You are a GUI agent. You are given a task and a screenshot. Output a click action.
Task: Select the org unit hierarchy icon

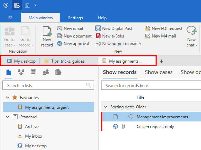[21, 72]
